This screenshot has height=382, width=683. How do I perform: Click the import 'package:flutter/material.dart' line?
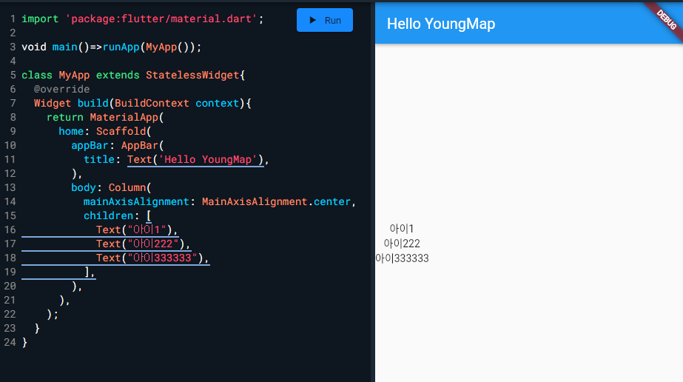(142, 19)
